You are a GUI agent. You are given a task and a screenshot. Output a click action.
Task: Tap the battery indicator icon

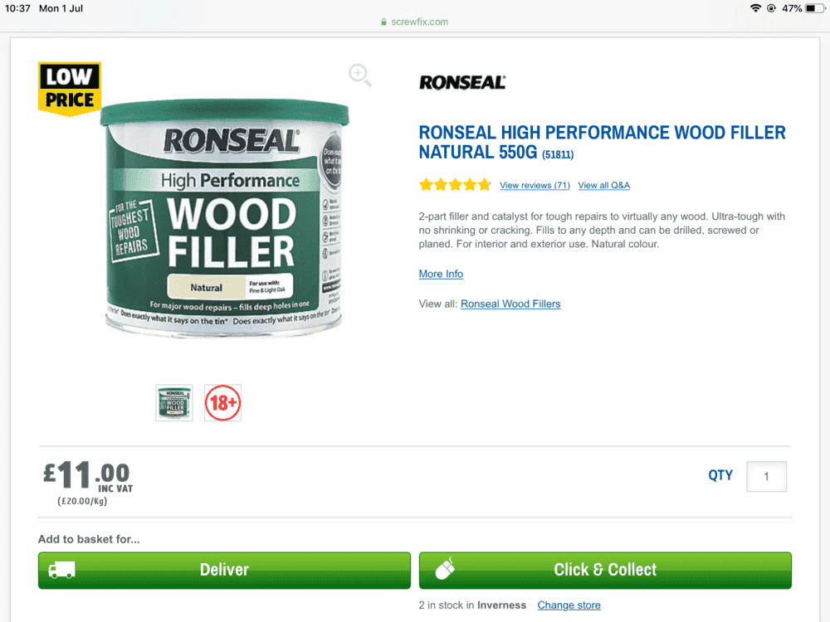815,8
